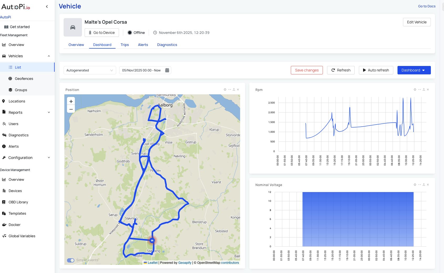Toggle the Simple events switch on the map

71,260
